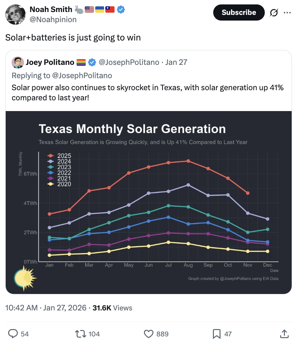
Task: Open the @Noahpinion handle link
Action: [53, 20]
